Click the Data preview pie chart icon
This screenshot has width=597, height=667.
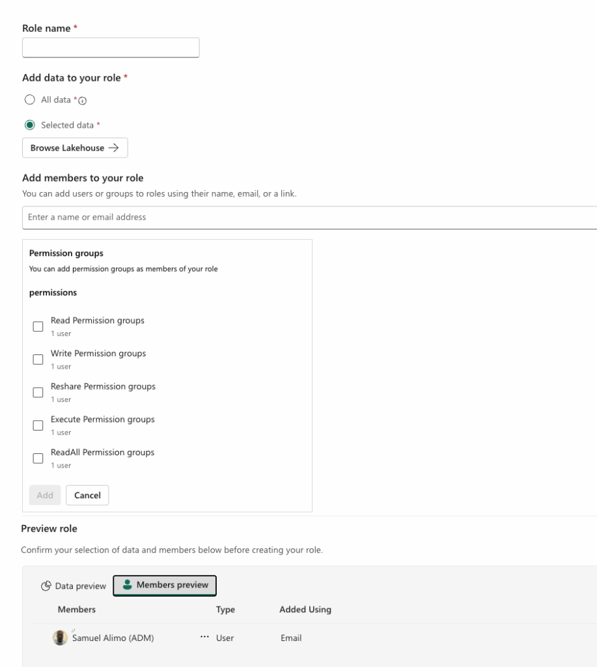coord(46,586)
